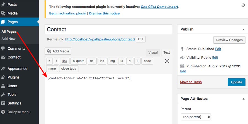The image size is (248, 124).
Task: Click the Move to Trash link
Action: 191,82
